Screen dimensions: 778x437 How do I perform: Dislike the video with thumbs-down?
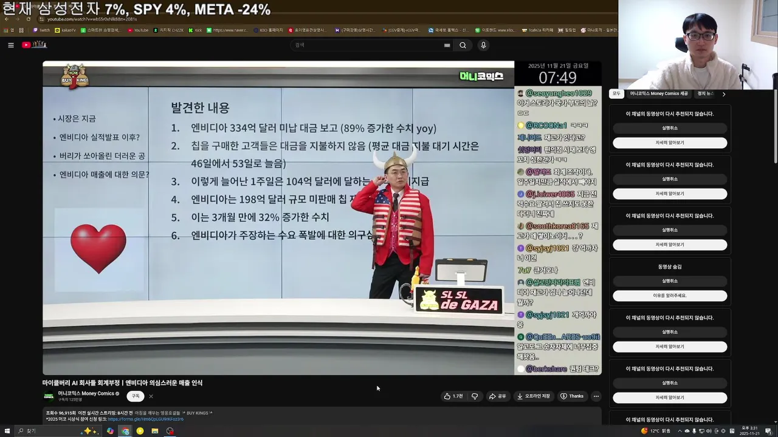click(475, 396)
